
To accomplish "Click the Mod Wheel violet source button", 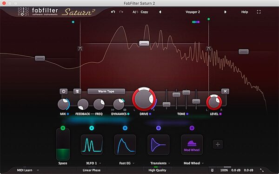I will point(192,128).
